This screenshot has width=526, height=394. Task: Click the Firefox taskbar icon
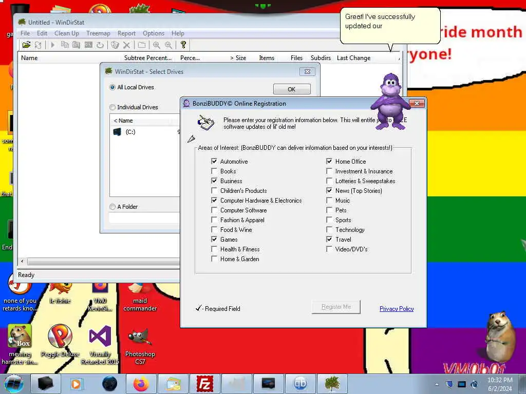coord(141,384)
